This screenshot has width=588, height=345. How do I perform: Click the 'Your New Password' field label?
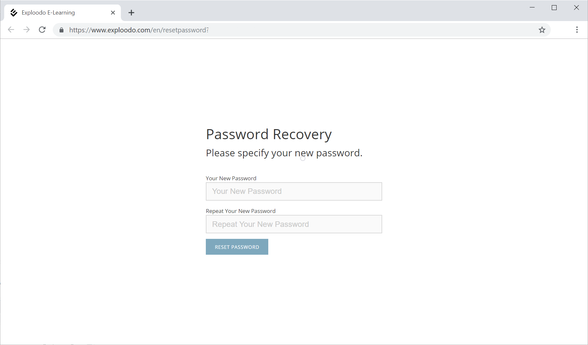click(231, 178)
